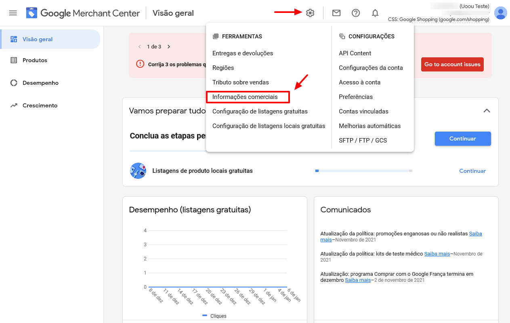Click the Comunicados heading
The width and height of the screenshot is (510, 323).
click(346, 210)
